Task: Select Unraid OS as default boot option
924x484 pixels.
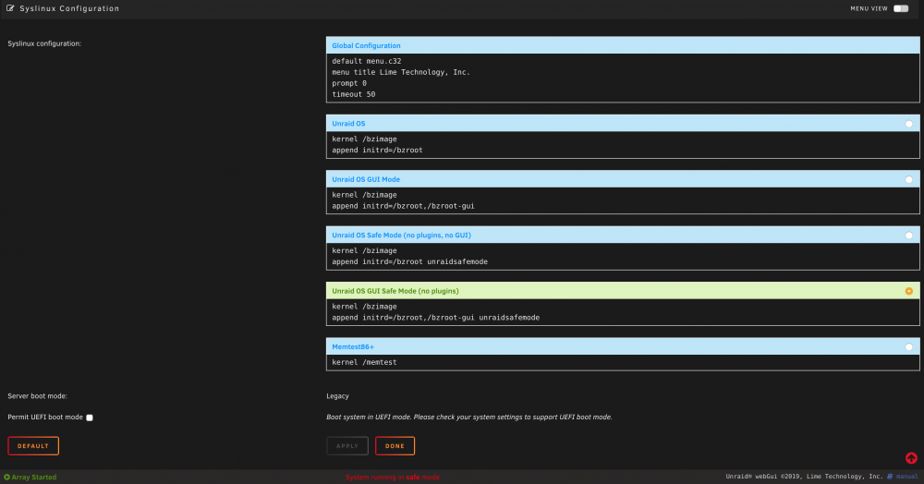Action: [908, 124]
